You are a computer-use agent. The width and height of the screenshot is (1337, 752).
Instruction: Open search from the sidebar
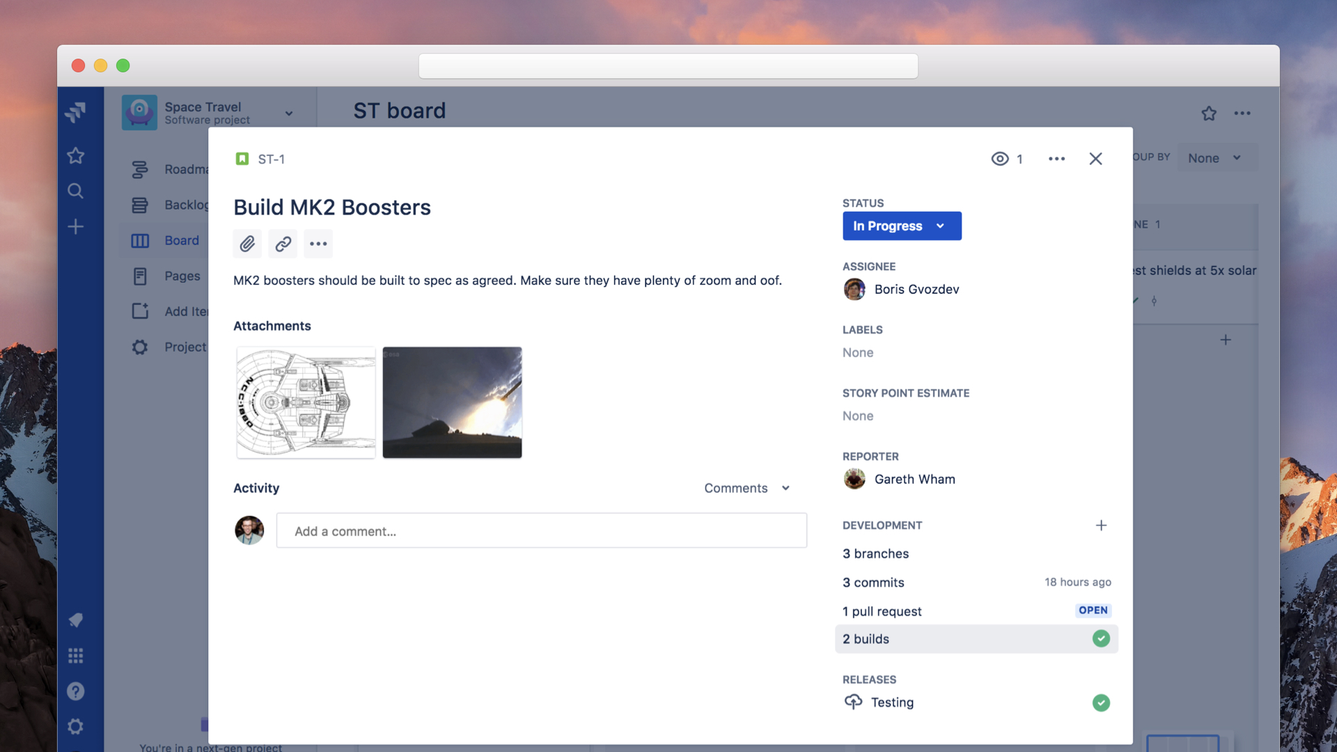click(75, 191)
